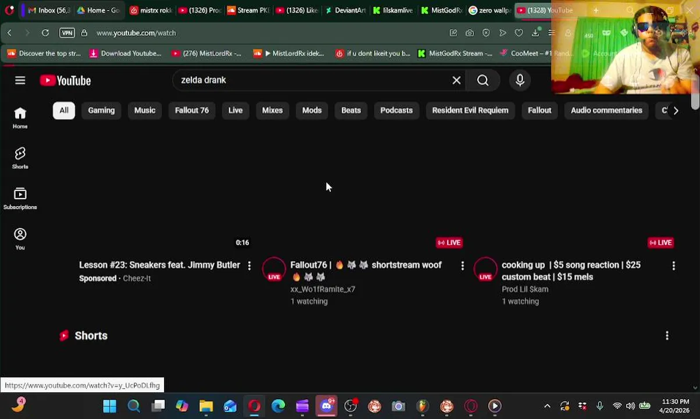Open volume control in system tray
This screenshot has width=700, height=419.
tap(631, 406)
